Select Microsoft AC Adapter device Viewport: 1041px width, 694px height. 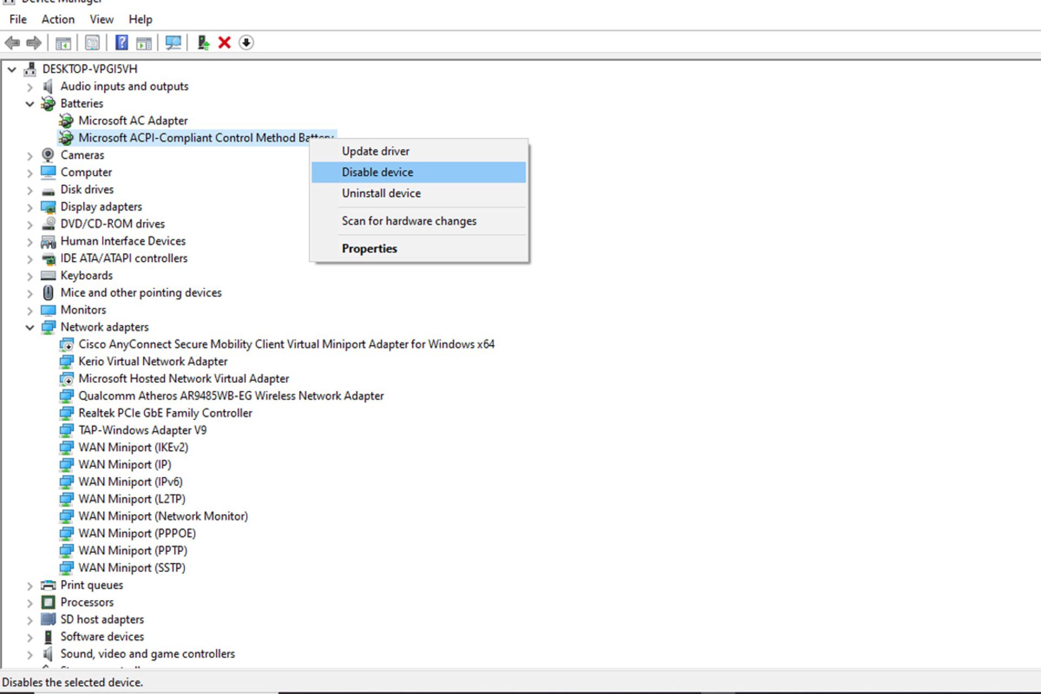pyautogui.click(x=133, y=121)
